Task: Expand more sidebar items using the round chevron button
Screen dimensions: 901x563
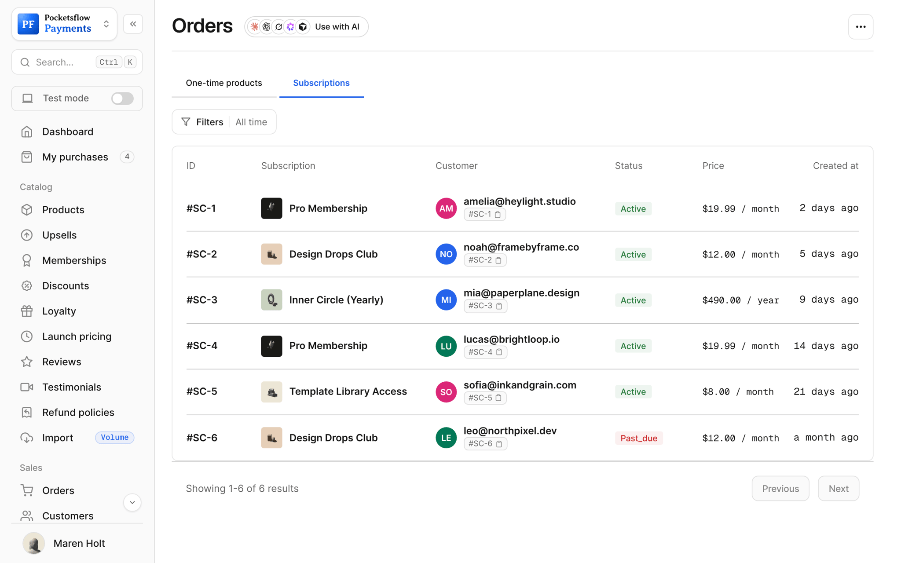Action: pos(132,502)
